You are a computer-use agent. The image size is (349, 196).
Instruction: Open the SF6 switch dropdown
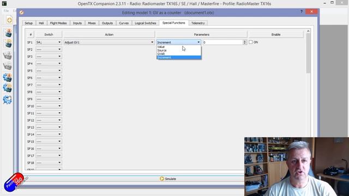tap(49, 78)
